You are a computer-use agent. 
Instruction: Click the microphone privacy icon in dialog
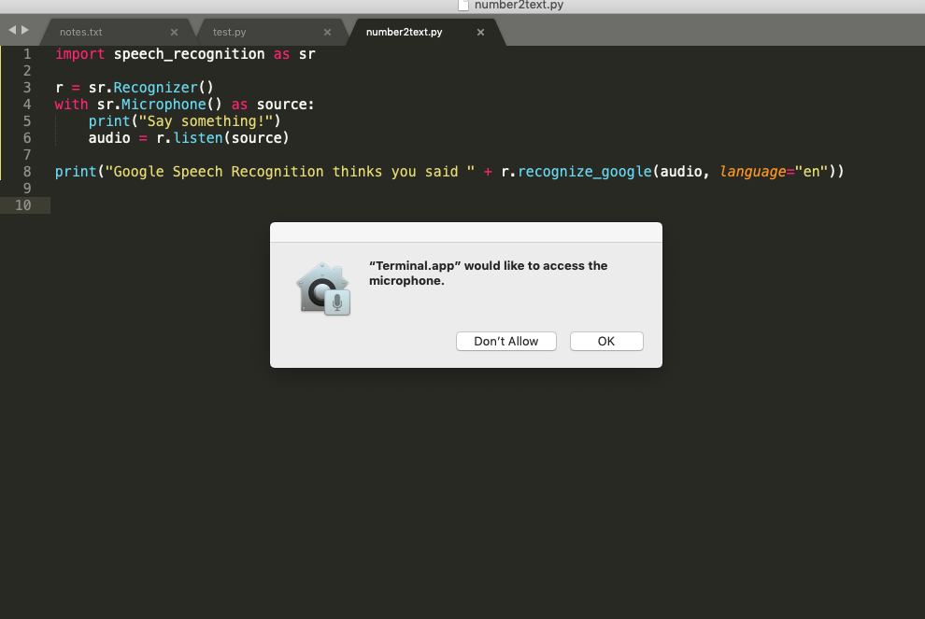tap(322, 288)
